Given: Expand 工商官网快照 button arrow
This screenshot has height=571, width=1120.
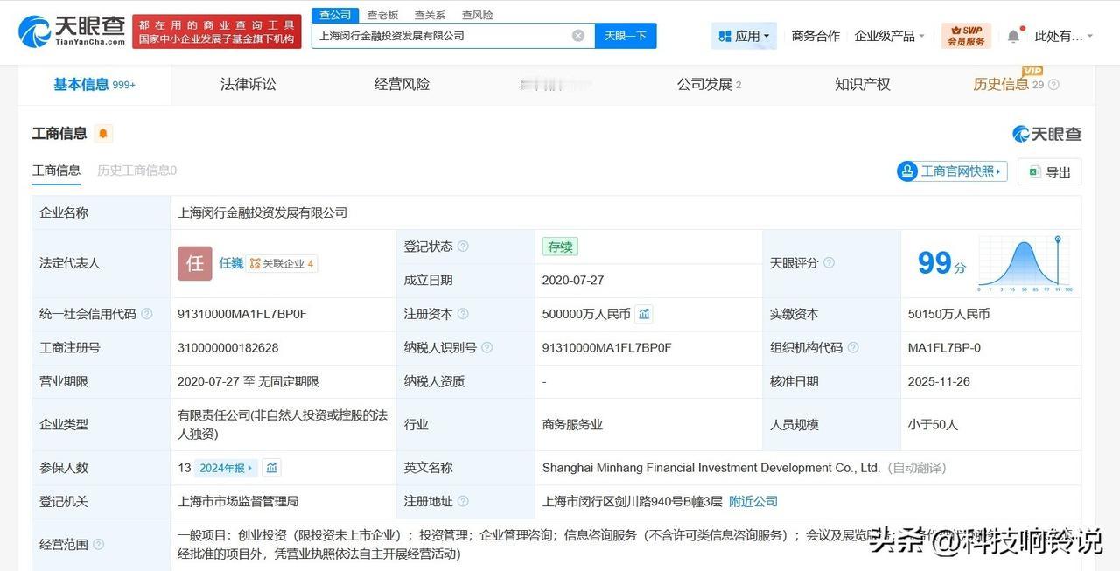Looking at the screenshot, I should (x=998, y=171).
